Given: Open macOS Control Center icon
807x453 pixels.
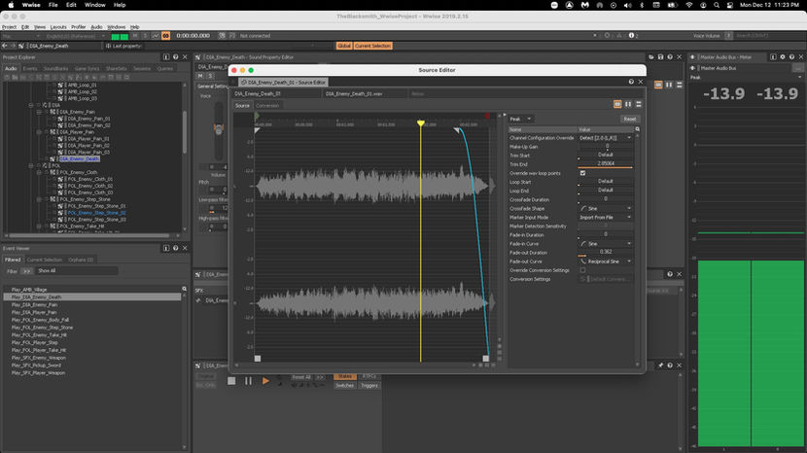Looking at the screenshot, I should click(730, 5).
